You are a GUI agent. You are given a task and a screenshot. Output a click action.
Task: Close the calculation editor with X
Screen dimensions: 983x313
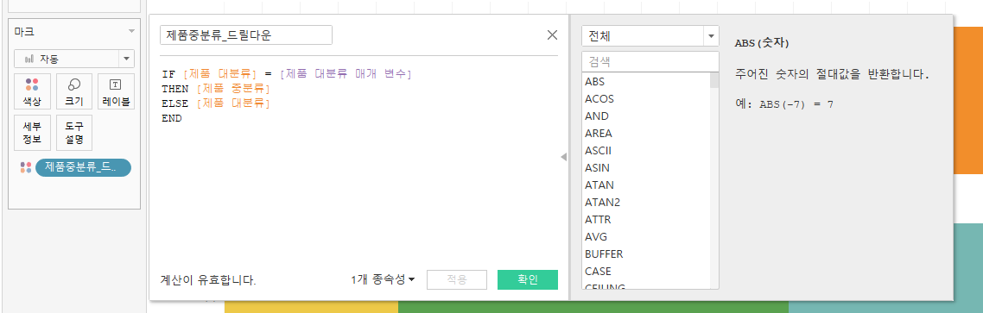pyautogui.click(x=552, y=35)
